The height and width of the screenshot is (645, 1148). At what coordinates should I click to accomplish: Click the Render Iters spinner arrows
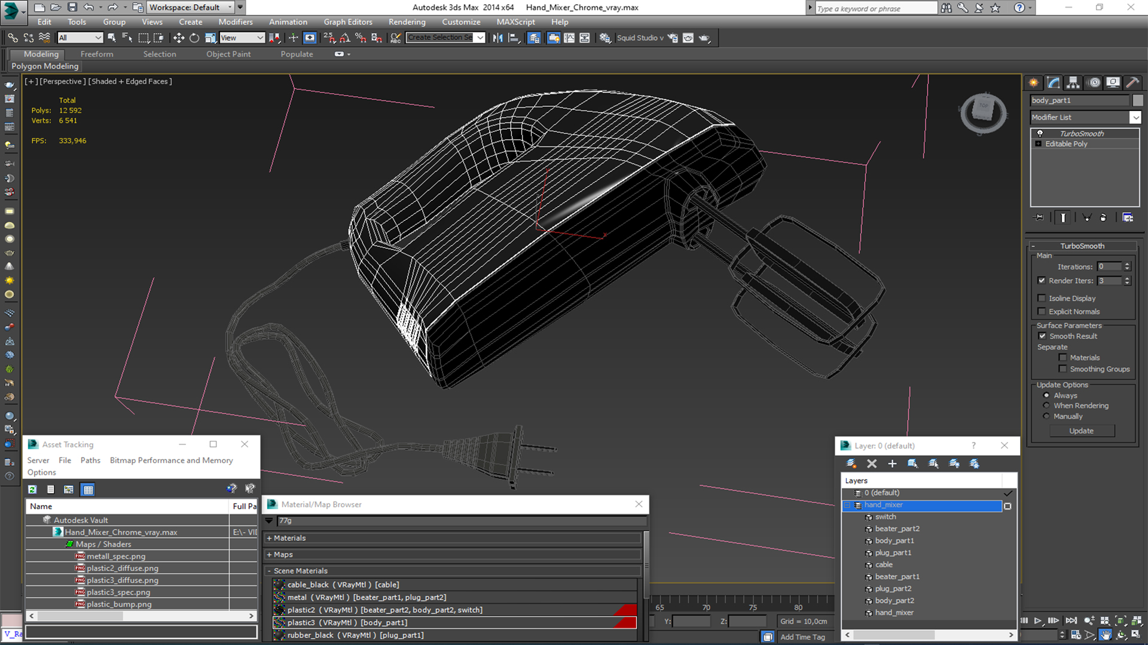point(1127,281)
